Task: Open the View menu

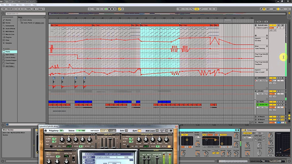Action: click(20, 5)
